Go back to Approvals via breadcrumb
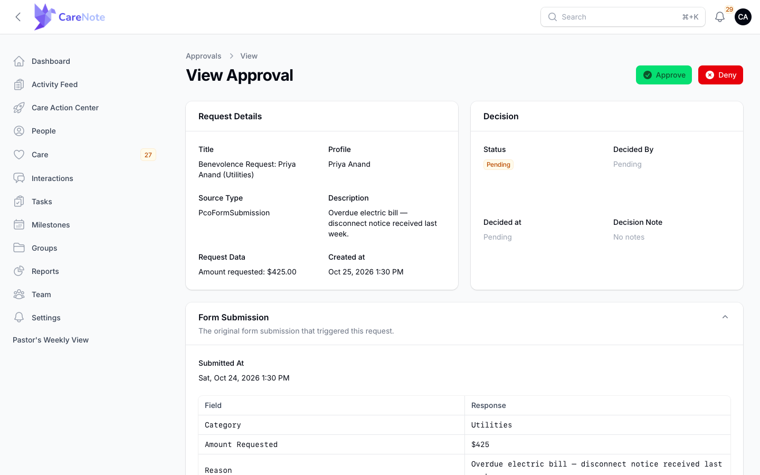The image size is (760, 475). click(x=204, y=56)
